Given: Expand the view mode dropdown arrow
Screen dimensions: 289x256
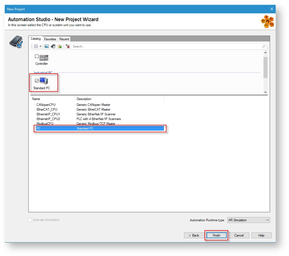Looking at the screenshot, I should coord(40,46).
